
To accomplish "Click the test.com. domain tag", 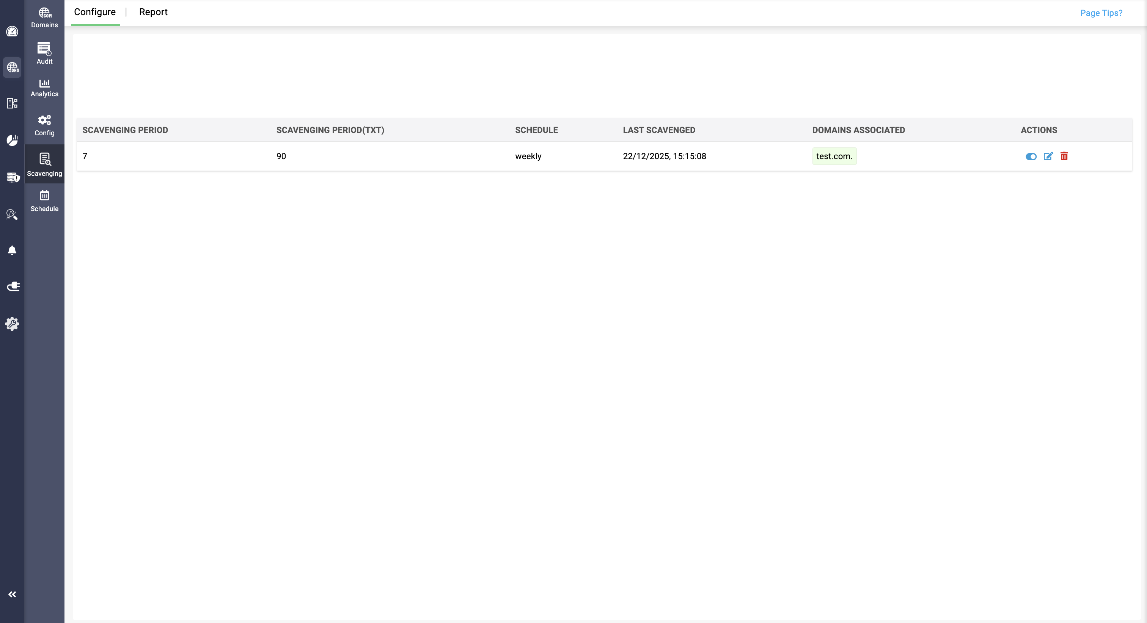I will (834, 156).
